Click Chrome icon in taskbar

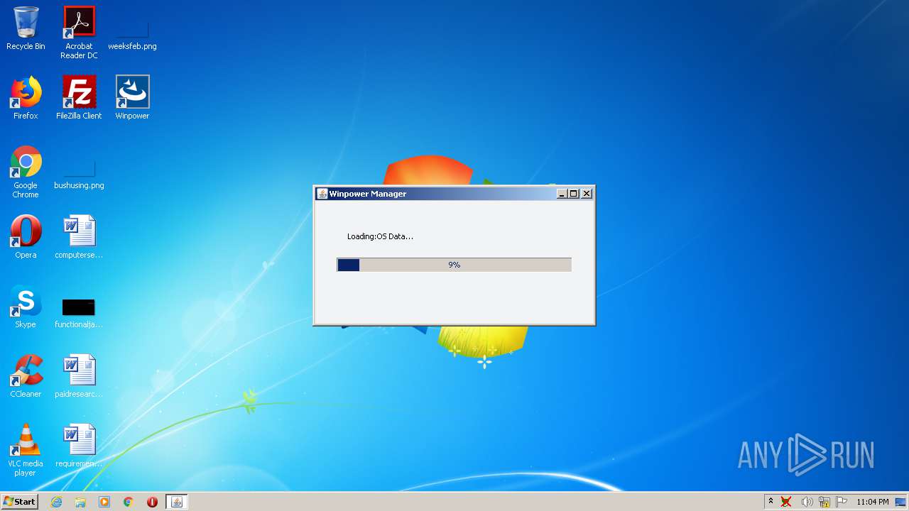(x=129, y=502)
